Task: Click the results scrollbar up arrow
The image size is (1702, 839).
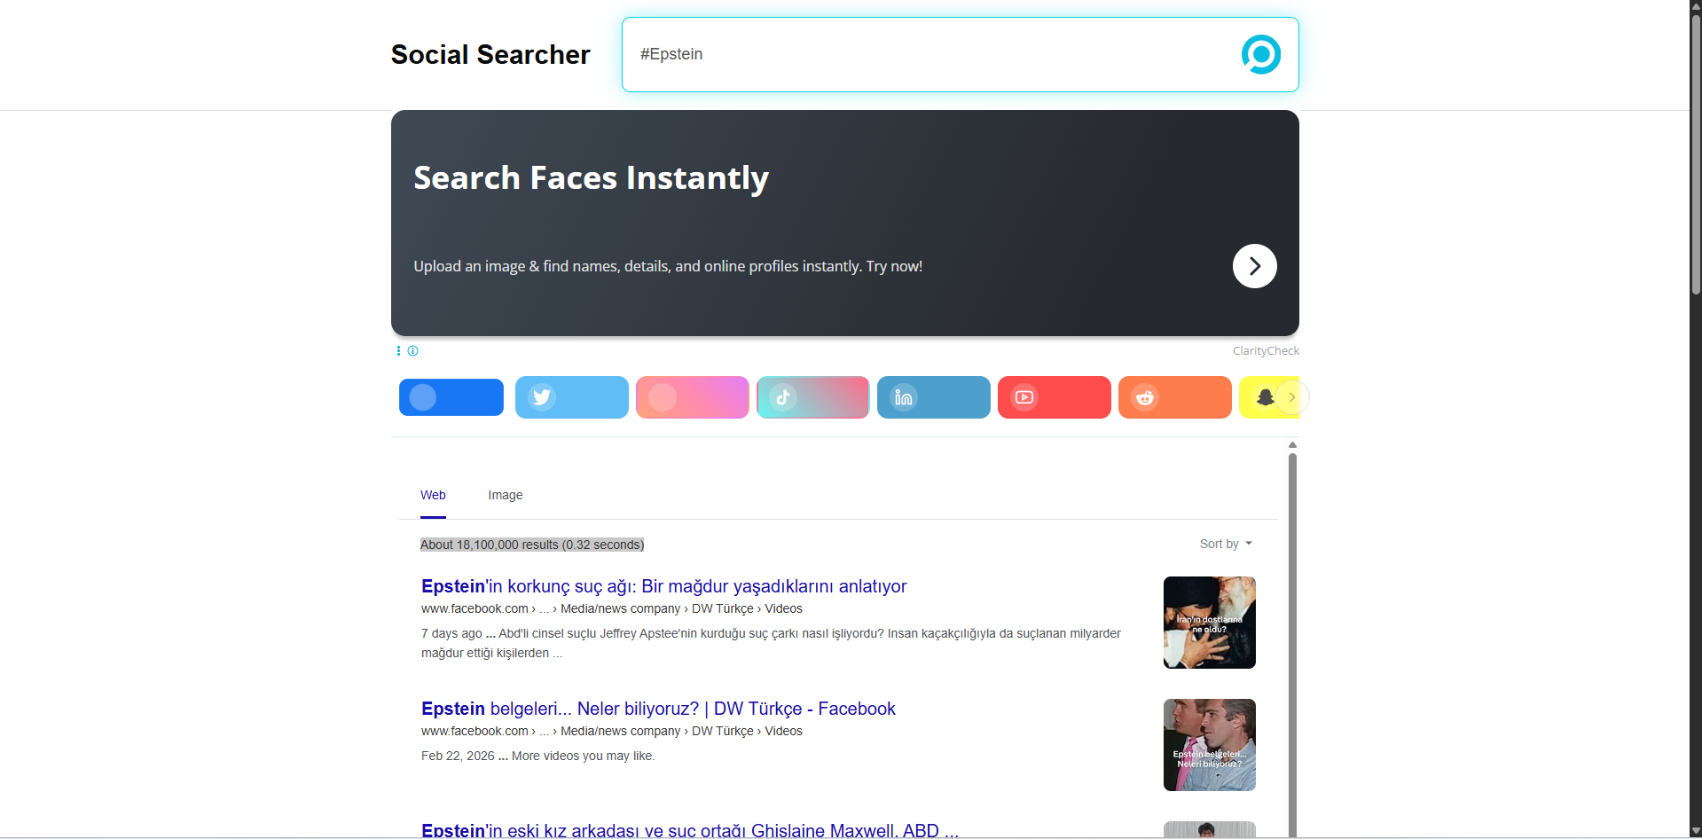Action: (x=1292, y=445)
